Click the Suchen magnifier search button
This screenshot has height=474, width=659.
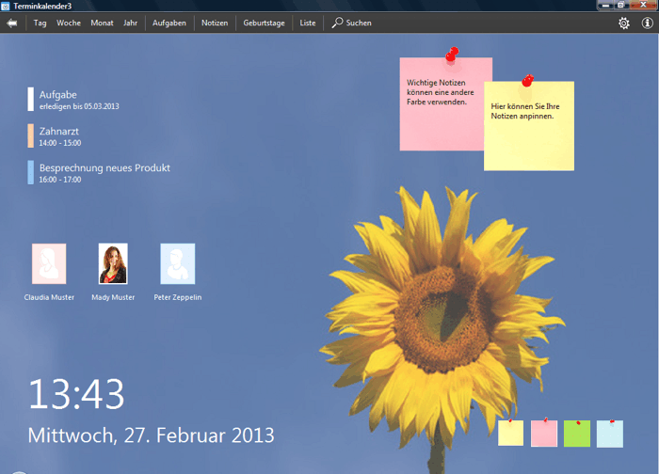pos(351,23)
